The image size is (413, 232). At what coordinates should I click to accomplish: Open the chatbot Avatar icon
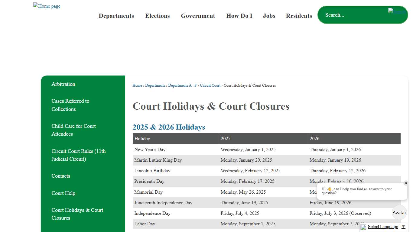(x=399, y=212)
